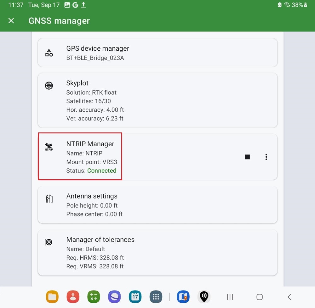The width and height of the screenshot is (315, 308).
Task: Launch the green Calculator app
Action: point(94,297)
